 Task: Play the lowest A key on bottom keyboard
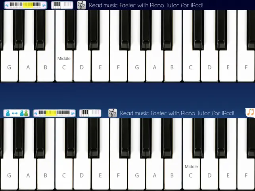pos(27,175)
